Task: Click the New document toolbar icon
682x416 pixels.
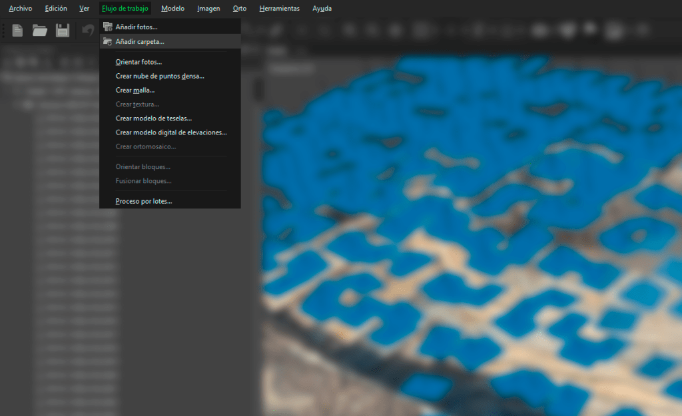Action: [18, 31]
